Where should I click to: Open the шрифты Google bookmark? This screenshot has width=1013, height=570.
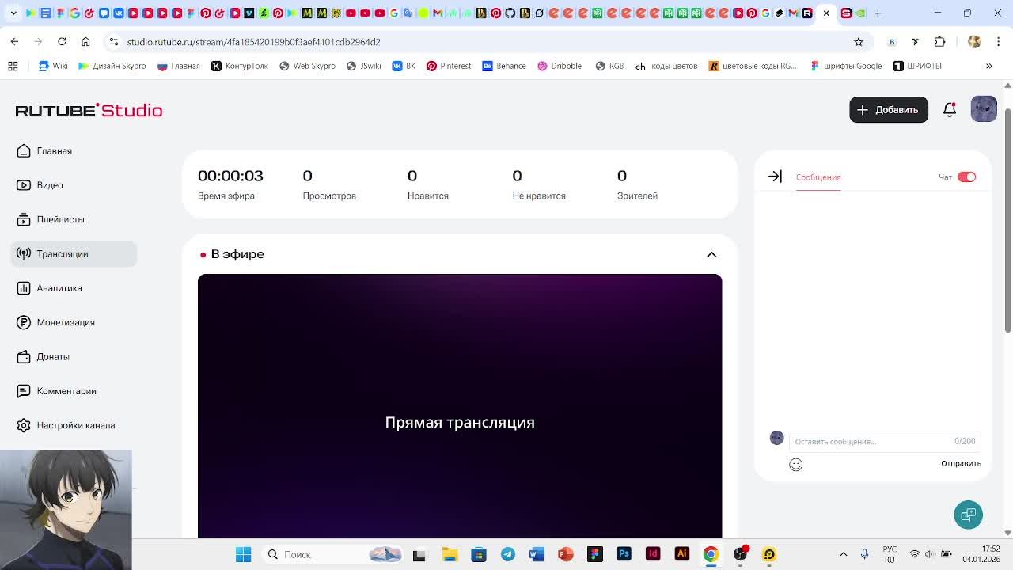pyautogui.click(x=846, y=66)
